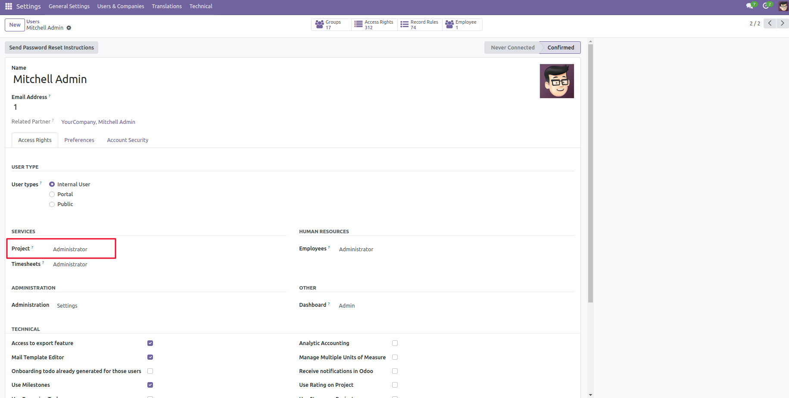Switch to the Preferences tab
The height and width of the screenshot is (398, 789).
pyautogui.click(x=79, y=140)
